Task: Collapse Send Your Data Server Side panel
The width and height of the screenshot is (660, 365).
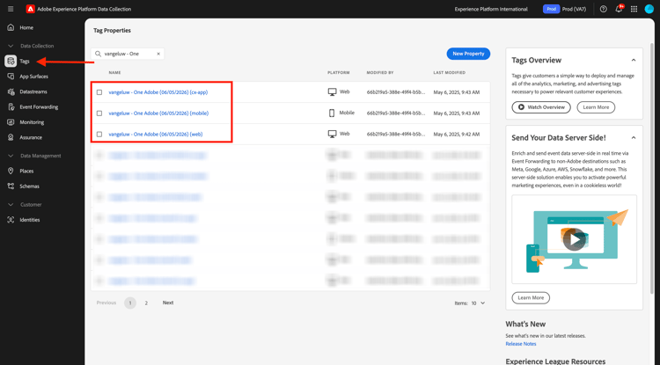Action: coord(634,137)
